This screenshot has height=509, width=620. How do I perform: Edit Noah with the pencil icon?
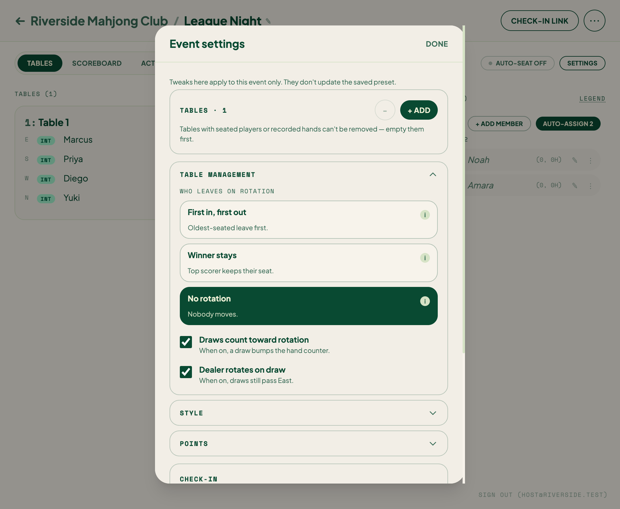point(575,160)
